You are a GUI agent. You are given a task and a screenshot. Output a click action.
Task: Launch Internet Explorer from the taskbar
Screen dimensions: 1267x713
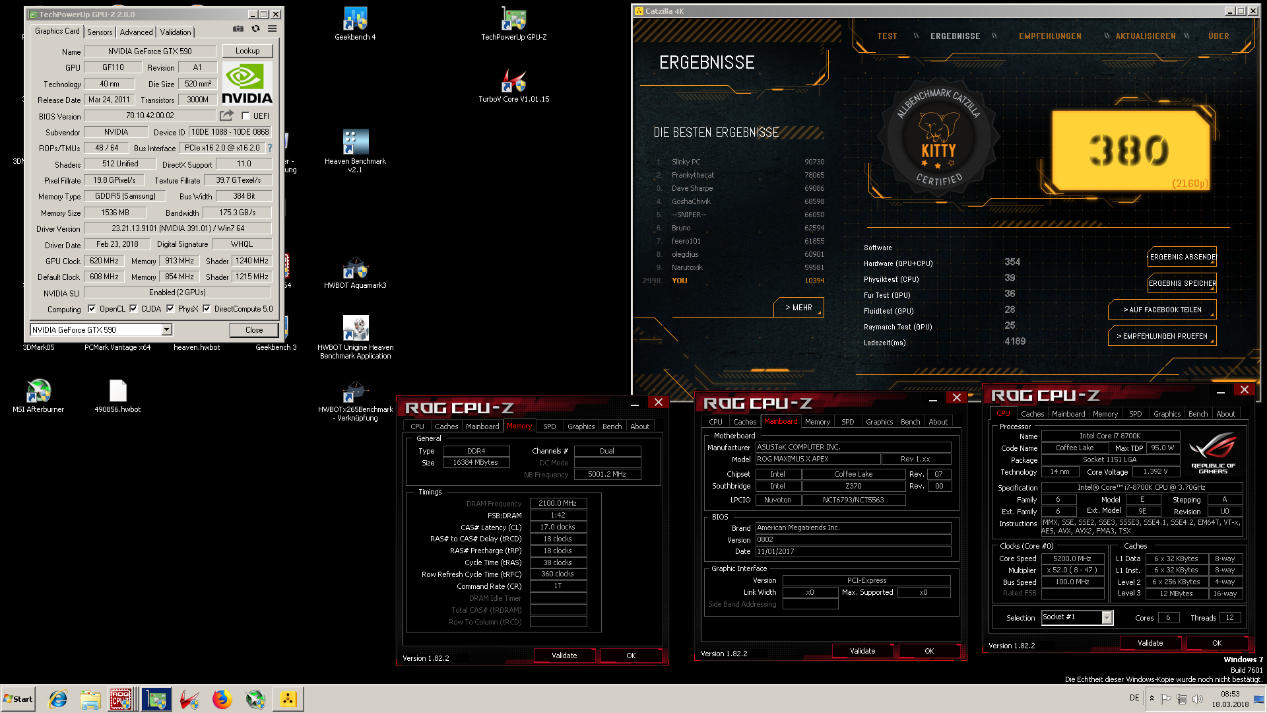tap(58, 699)
